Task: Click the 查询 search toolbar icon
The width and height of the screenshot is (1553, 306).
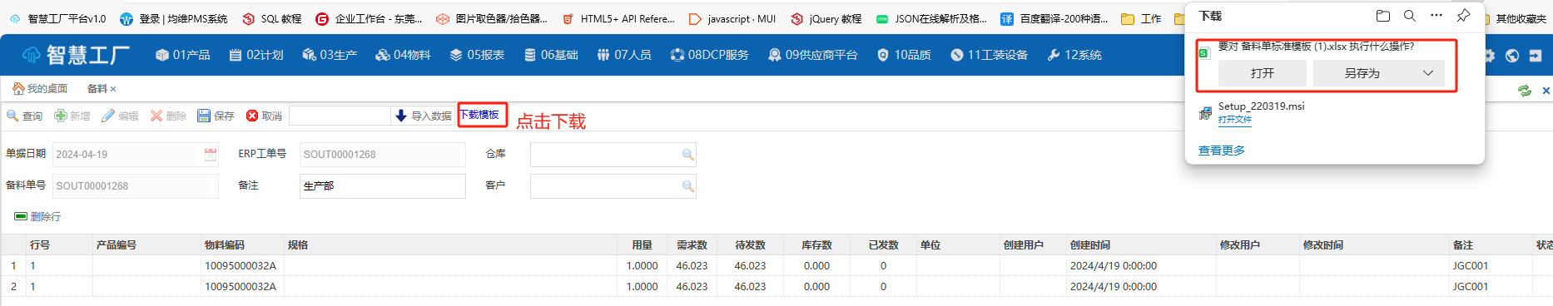Action: coord(12,116)
